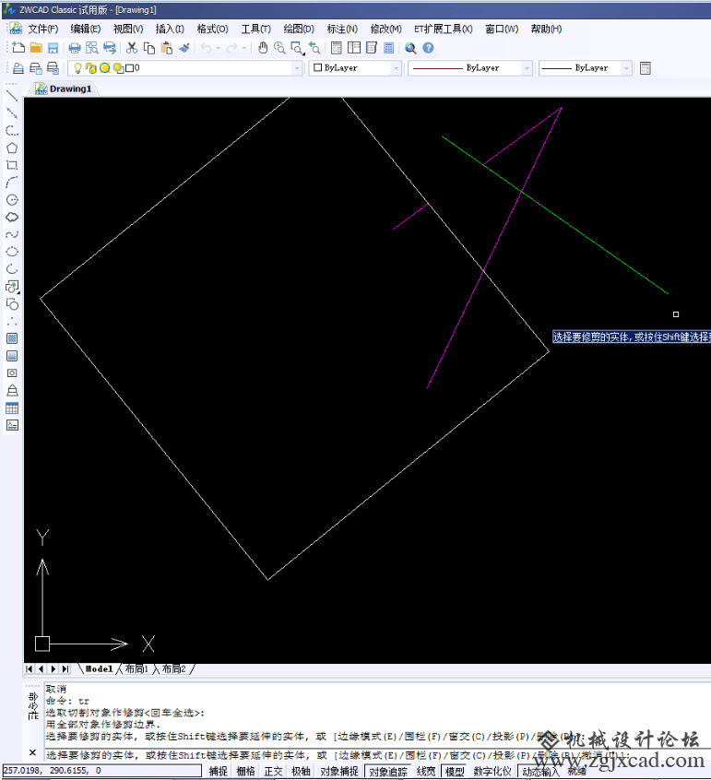Open the ET扩展工具(X) menu

(444, 29)
